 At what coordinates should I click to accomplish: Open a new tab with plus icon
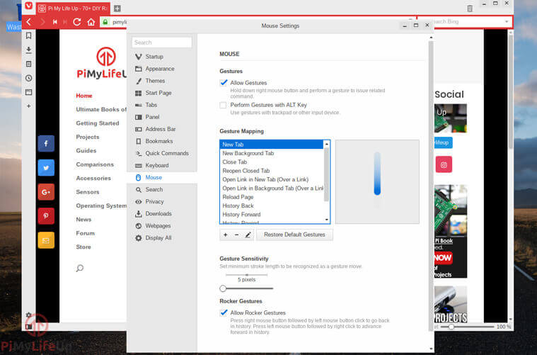click(117, 9)
